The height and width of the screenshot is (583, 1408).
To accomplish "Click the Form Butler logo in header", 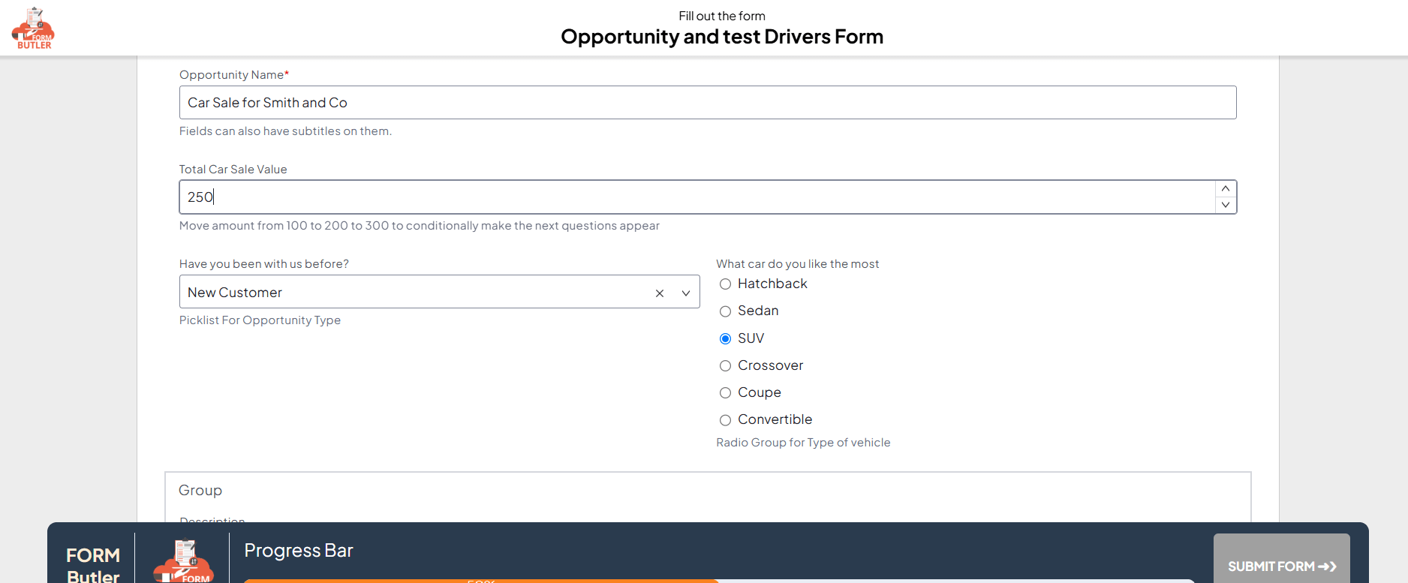I will 33,29.
